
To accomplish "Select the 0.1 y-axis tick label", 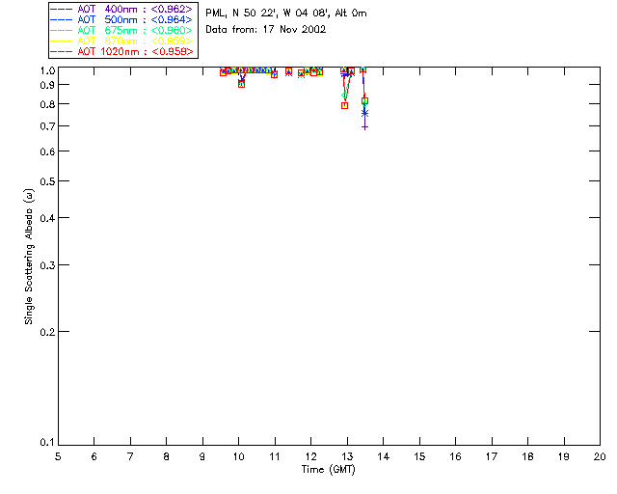I will pos(47,443).
